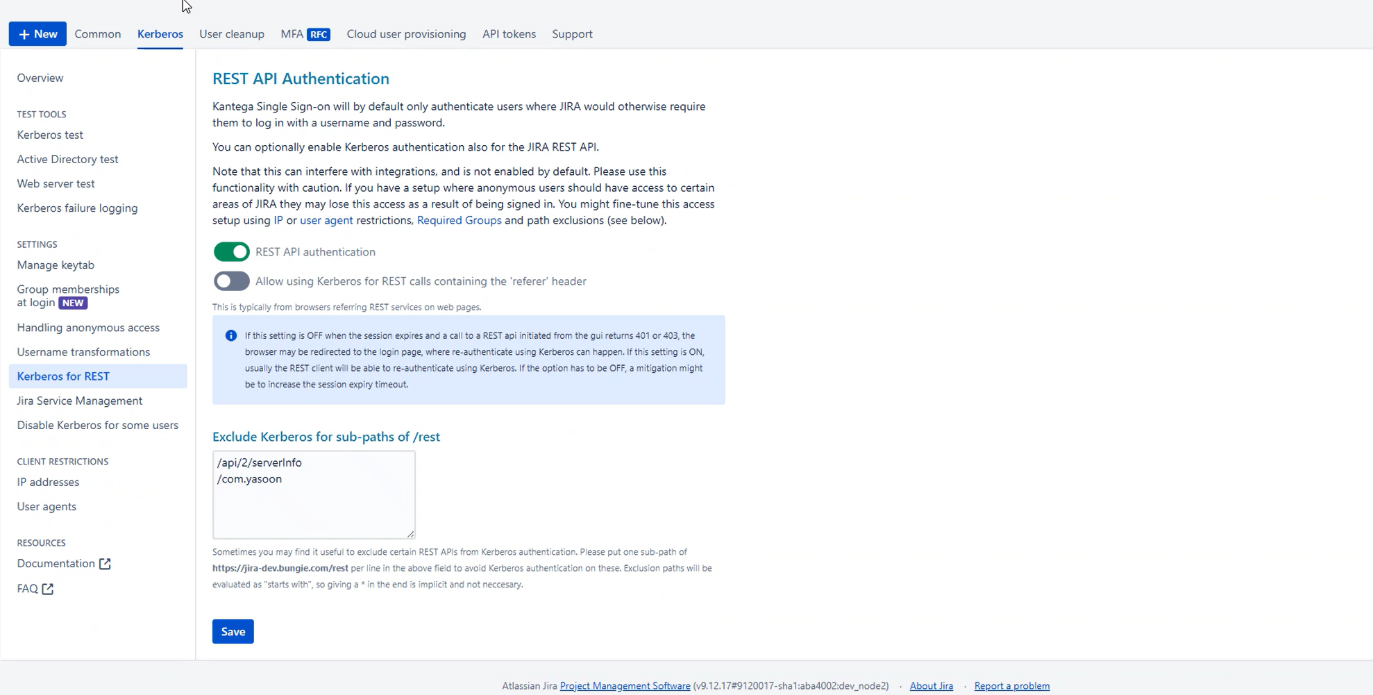Click the blue New button
Image resolution: width=1373 pixels, height=695 pixels.
[37, 34]
